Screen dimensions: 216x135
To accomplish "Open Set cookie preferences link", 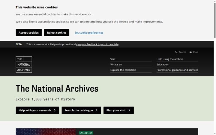I will coord(89,33).
